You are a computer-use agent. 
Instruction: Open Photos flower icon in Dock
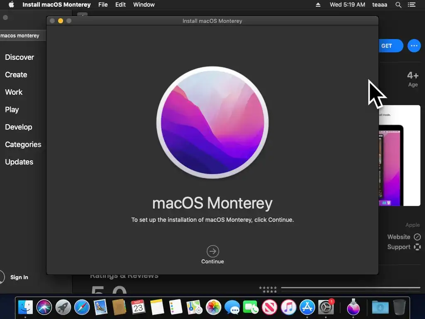213,307
